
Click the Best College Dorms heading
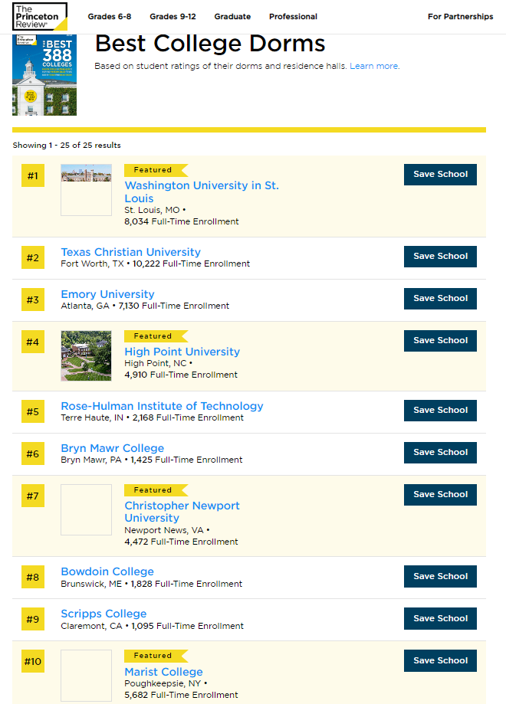click(x=210, y=44)
